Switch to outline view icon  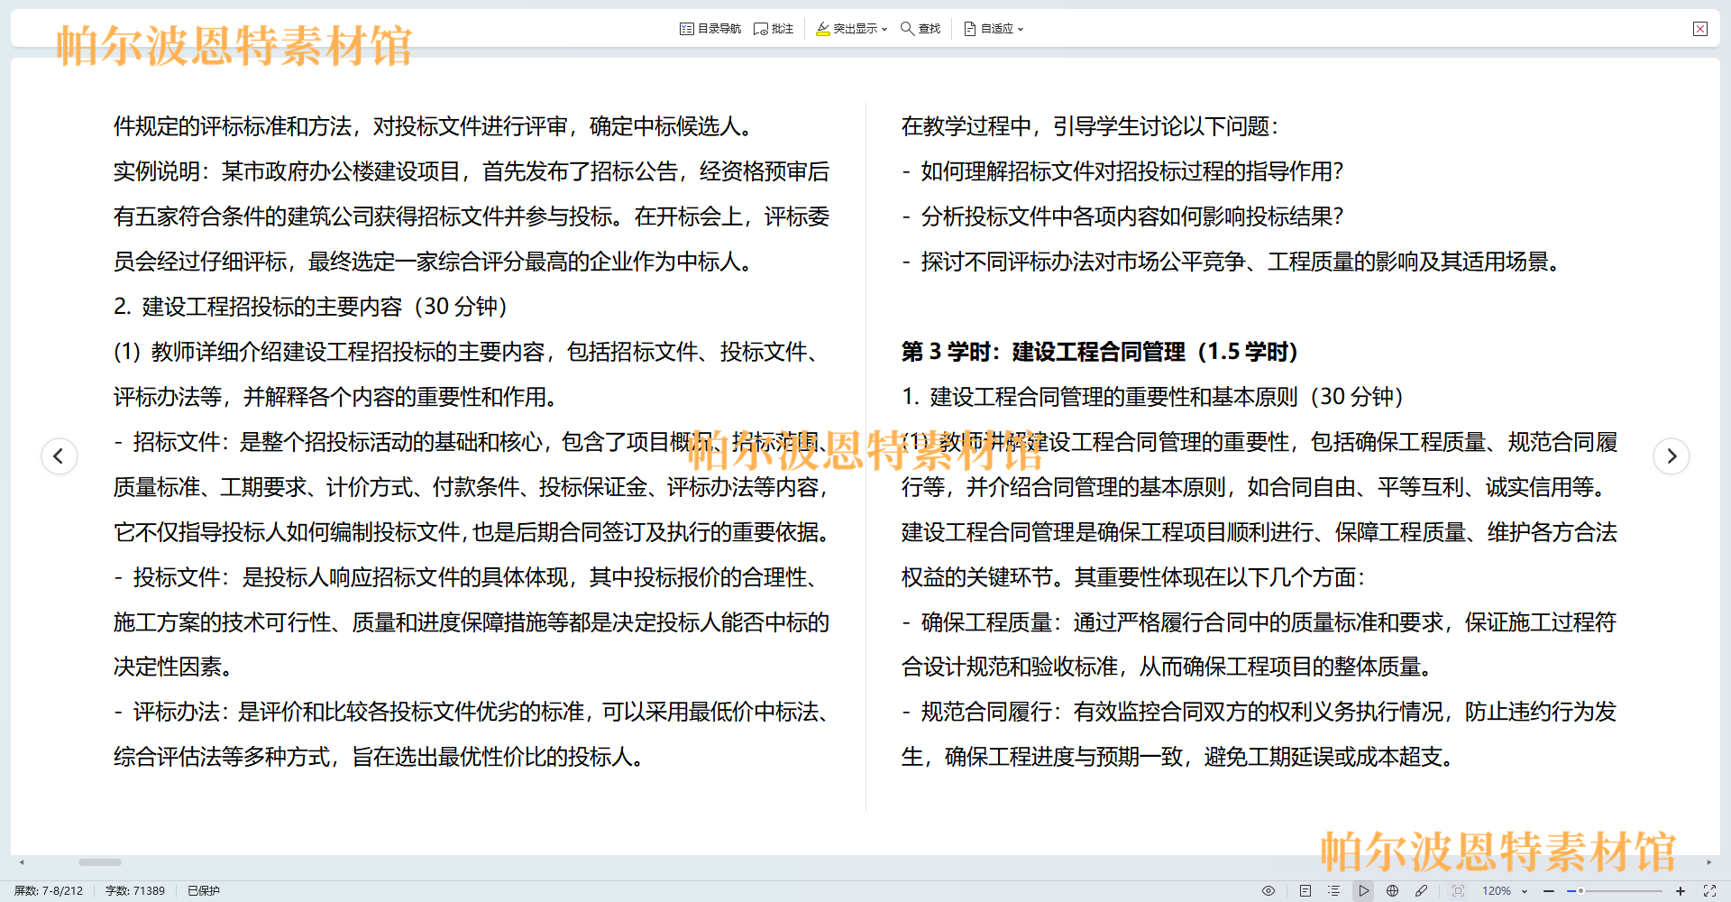(1333, 890)
